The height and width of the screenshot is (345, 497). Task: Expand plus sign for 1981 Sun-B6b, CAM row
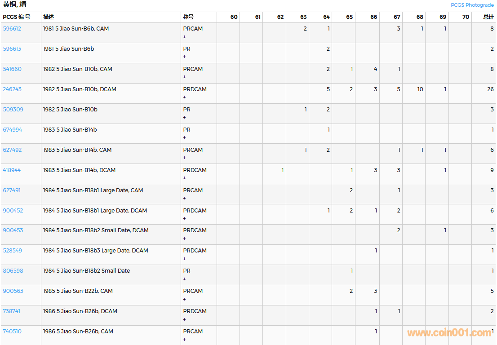(x=184, y=37)
